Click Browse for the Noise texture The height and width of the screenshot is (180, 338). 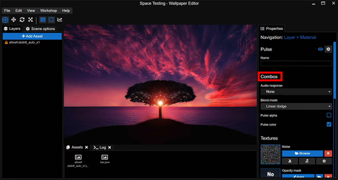tap(302, 154)
